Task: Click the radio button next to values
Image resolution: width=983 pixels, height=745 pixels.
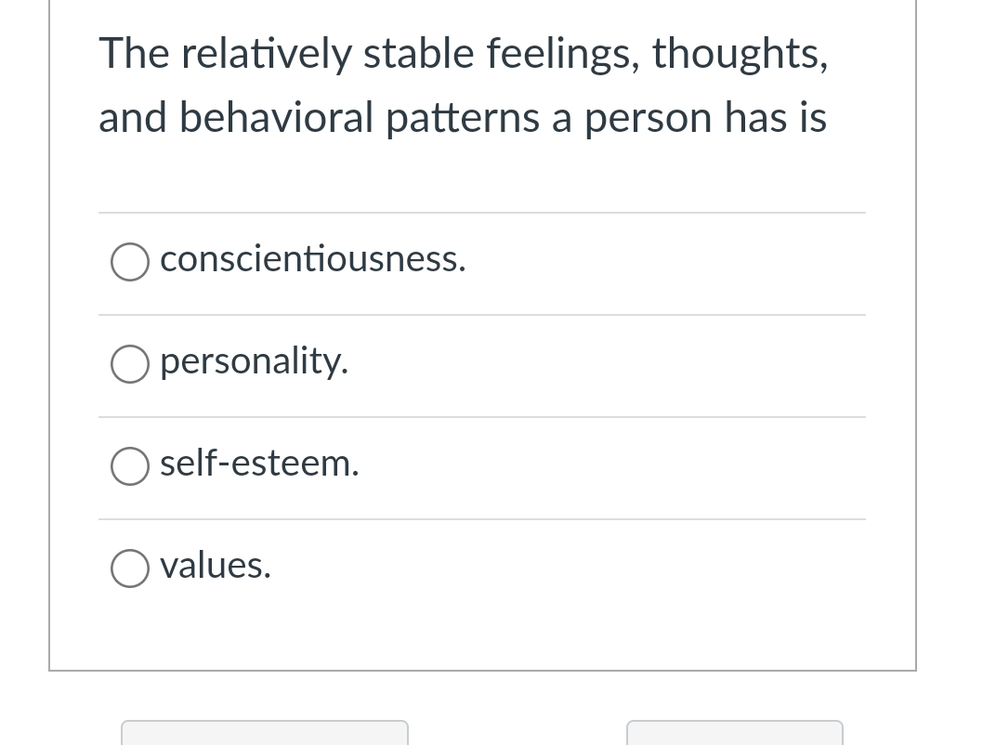Action: tap(130, 569)
